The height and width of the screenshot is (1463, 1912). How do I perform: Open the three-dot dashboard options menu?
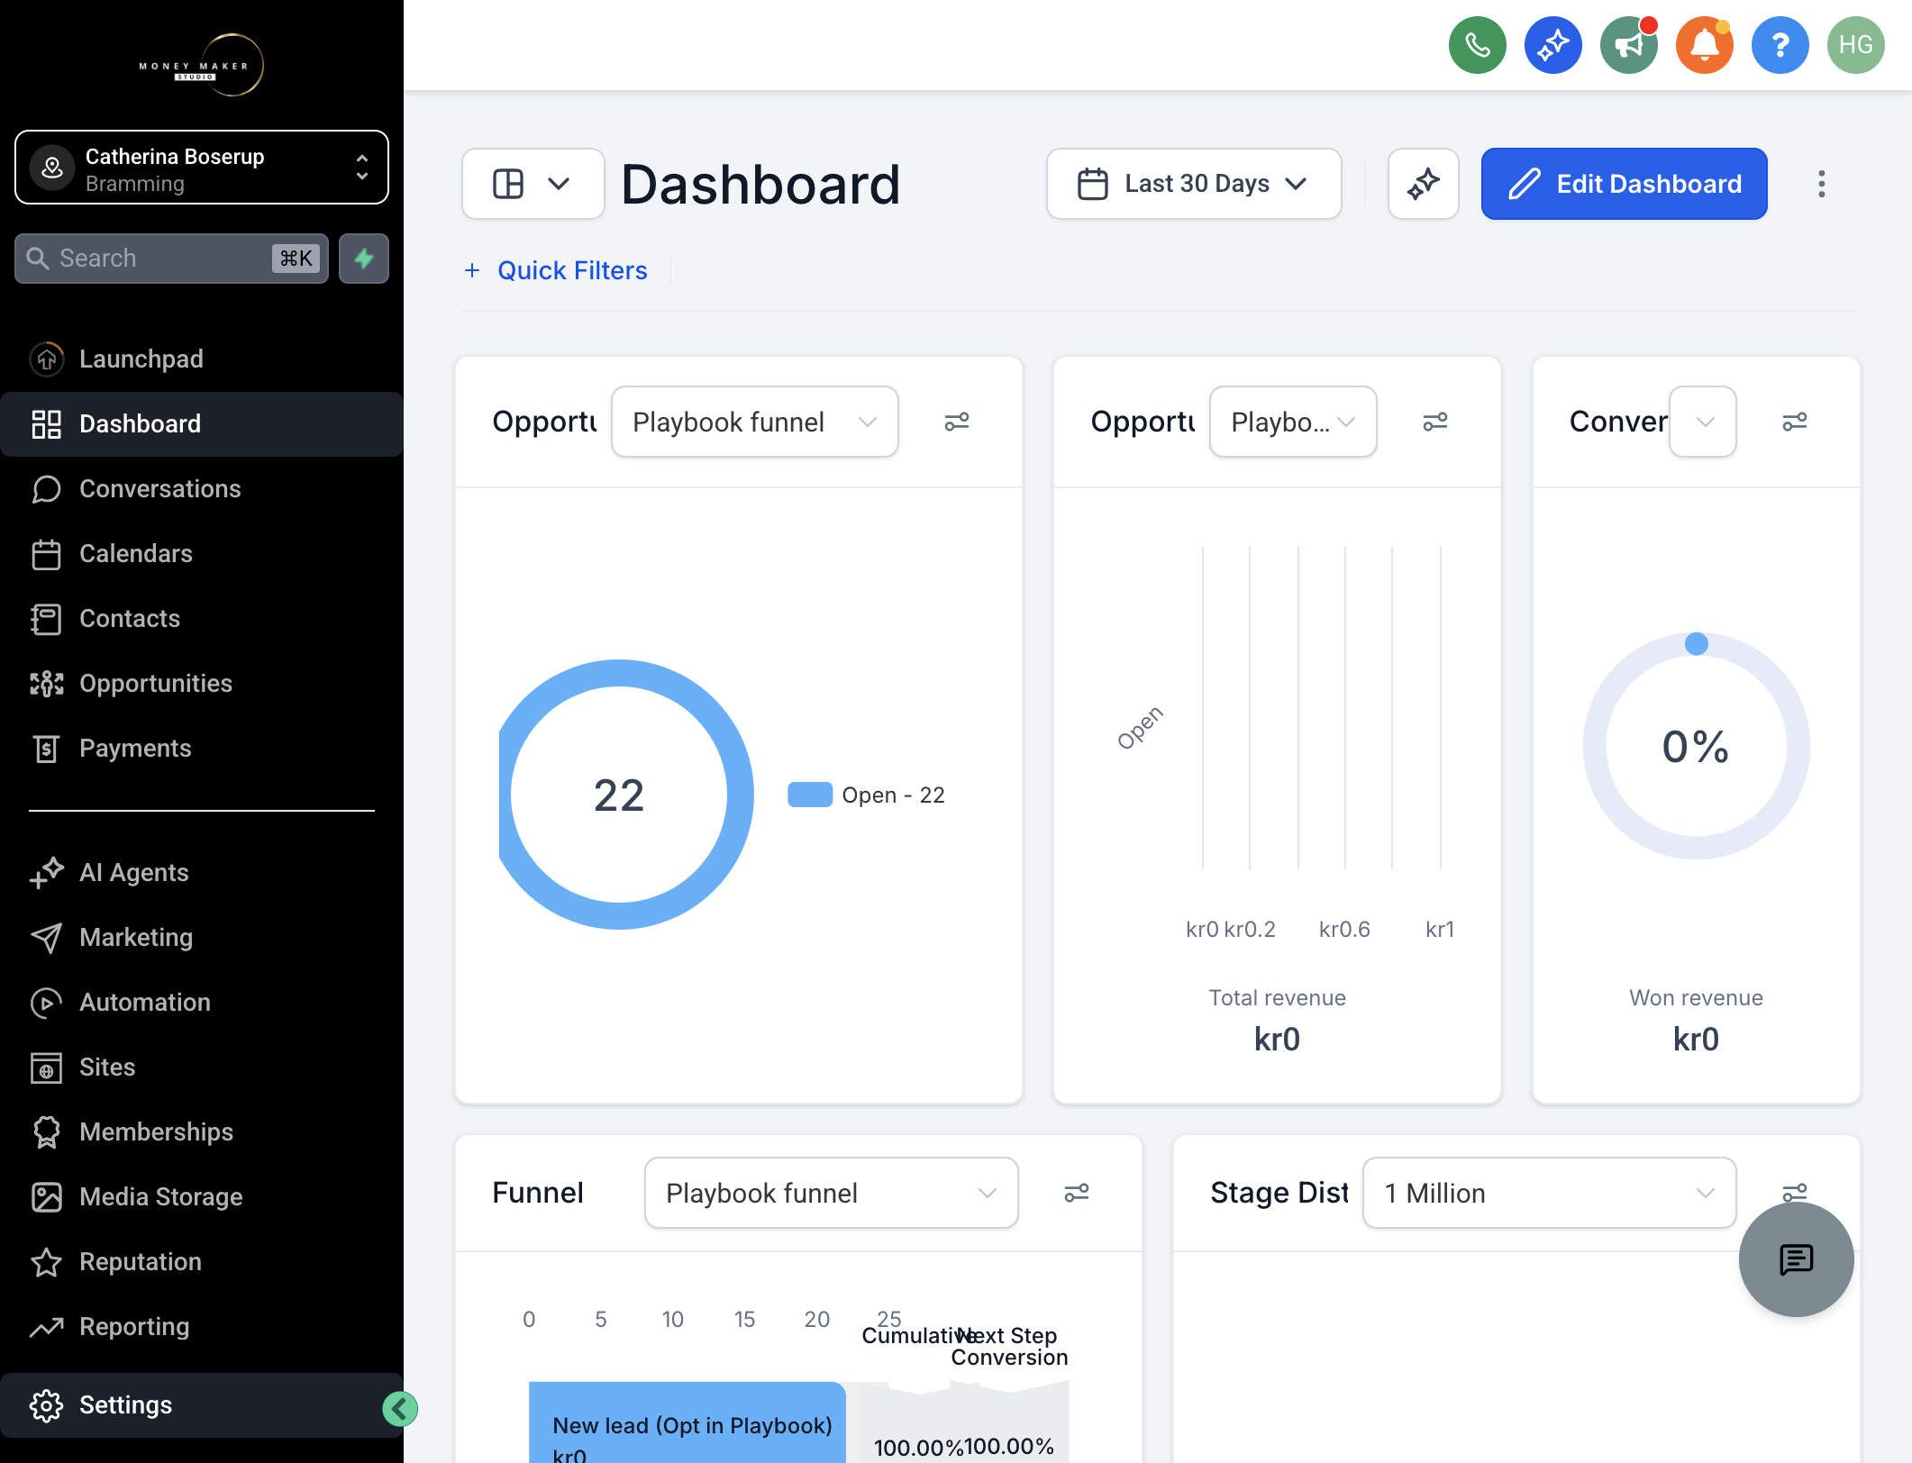(x=1821, y=184)
